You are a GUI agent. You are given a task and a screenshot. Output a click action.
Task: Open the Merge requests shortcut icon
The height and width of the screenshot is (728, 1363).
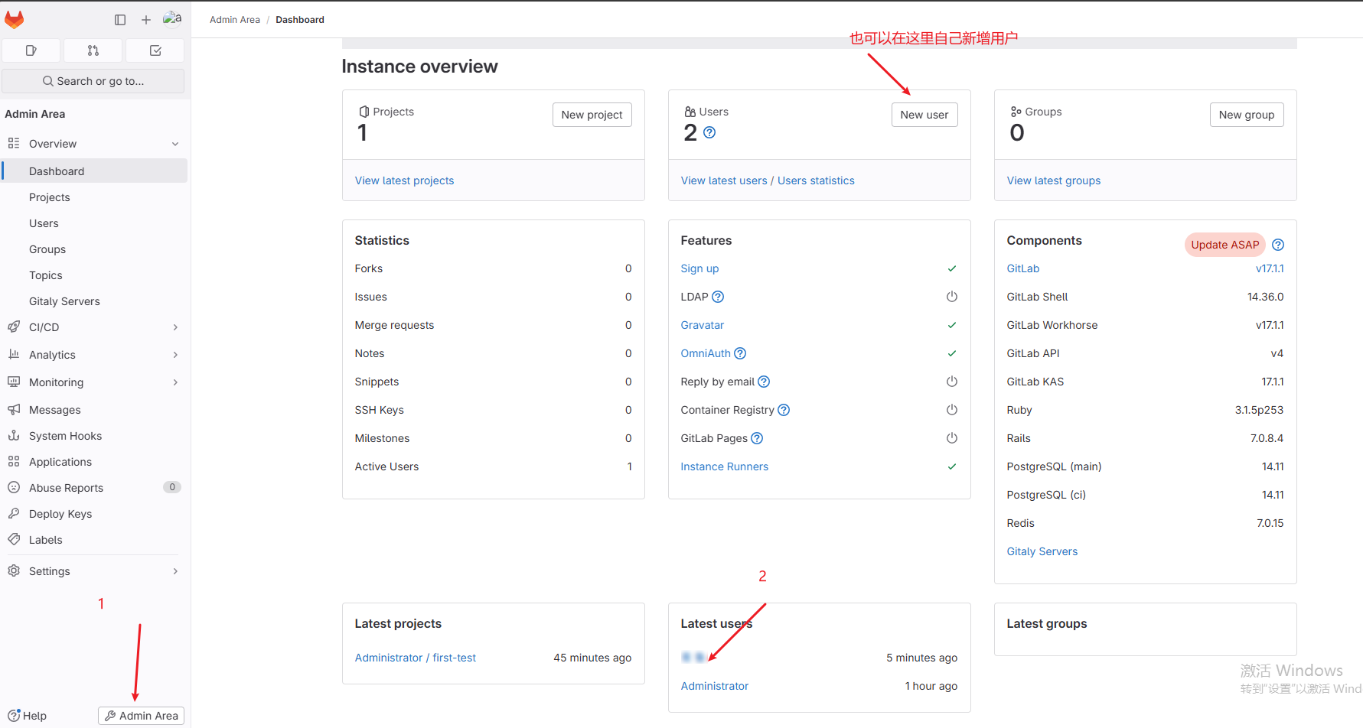(x=93, y=50)
